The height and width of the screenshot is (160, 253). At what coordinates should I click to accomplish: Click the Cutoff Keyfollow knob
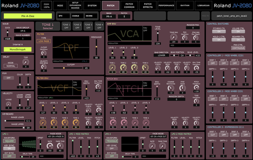point(44,53)
